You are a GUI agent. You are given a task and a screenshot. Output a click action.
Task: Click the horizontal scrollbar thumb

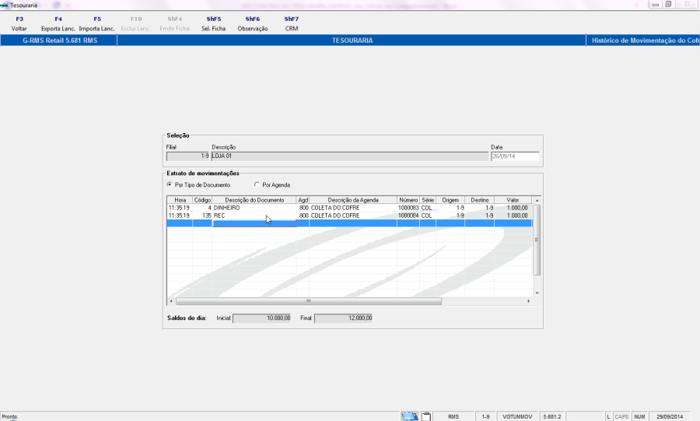[309, 301]
